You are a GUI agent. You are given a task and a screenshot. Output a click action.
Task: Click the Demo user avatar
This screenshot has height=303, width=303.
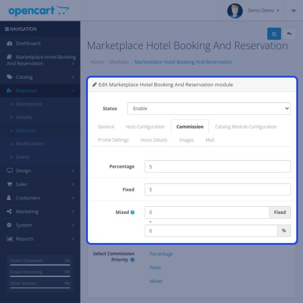coord(235,11)
